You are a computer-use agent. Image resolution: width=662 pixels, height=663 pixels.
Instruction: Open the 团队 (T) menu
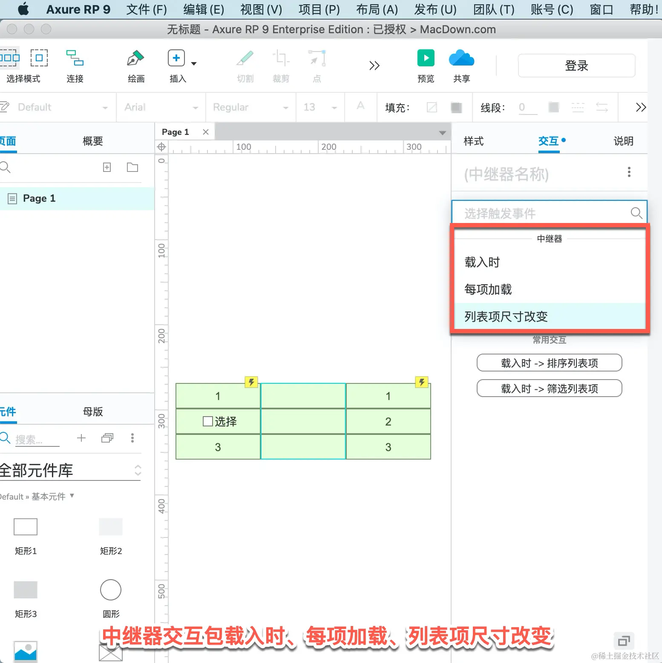494,9
